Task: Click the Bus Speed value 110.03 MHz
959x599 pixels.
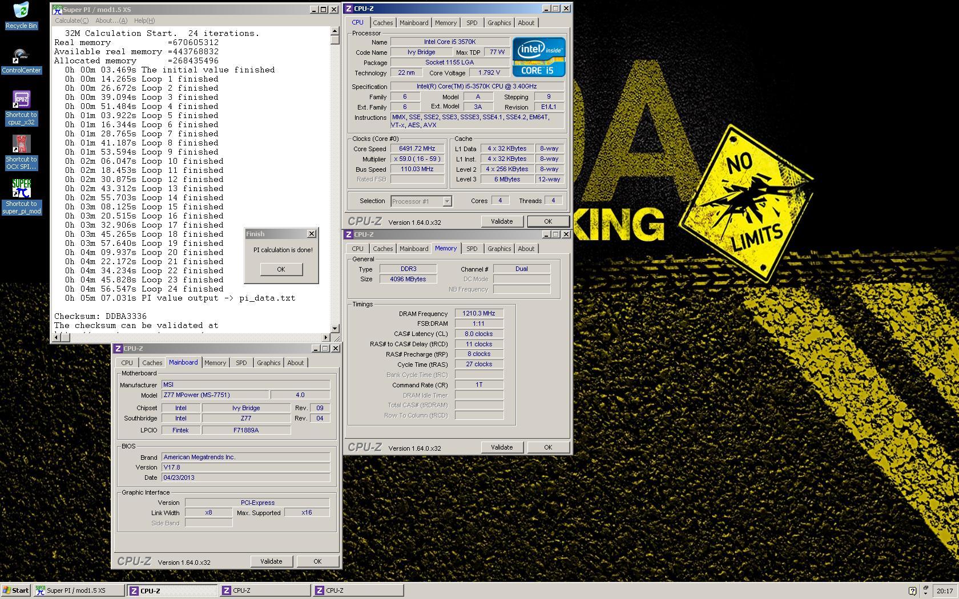Action: click(x=417, y=169)
